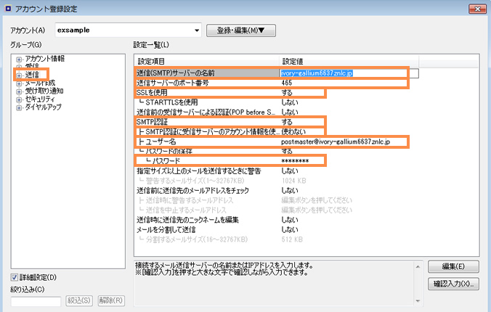Click the window title bar icon
This screenshot has width=491, height=312.
tap(8, 9)
